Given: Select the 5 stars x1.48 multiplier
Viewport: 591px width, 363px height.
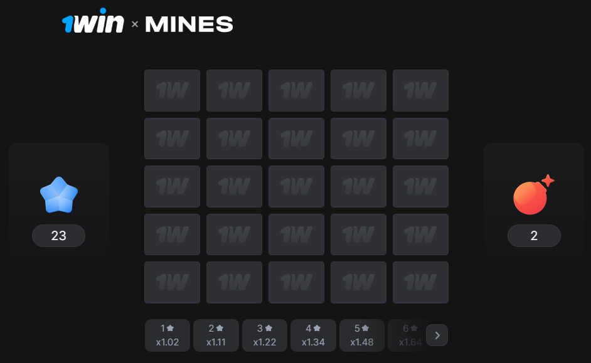Looking at the screenshot, I should click(x=361, y=335).
